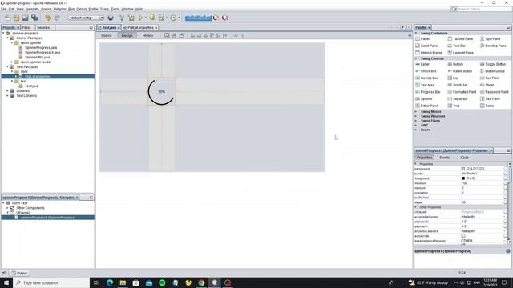Click the Properties panel vertical scrollbar
The image size is (513, 288).
coord(510,202)
